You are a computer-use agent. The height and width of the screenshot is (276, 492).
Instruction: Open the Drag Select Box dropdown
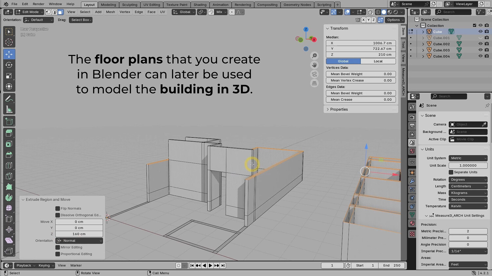(81, 20)
